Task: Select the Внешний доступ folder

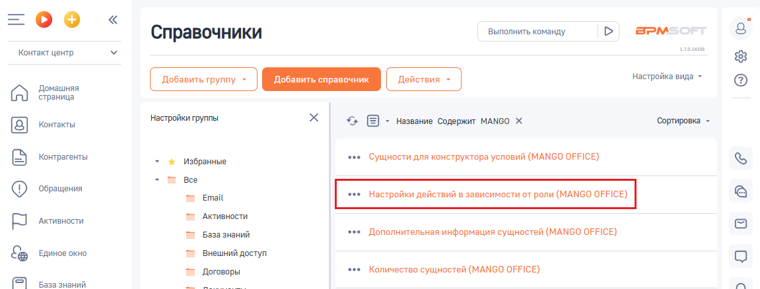Action: [234, 253]
